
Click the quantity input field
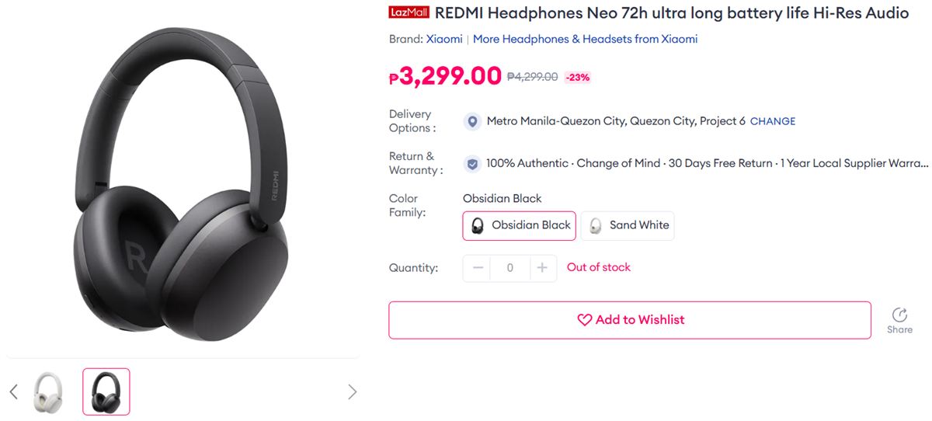coord(509,268)
